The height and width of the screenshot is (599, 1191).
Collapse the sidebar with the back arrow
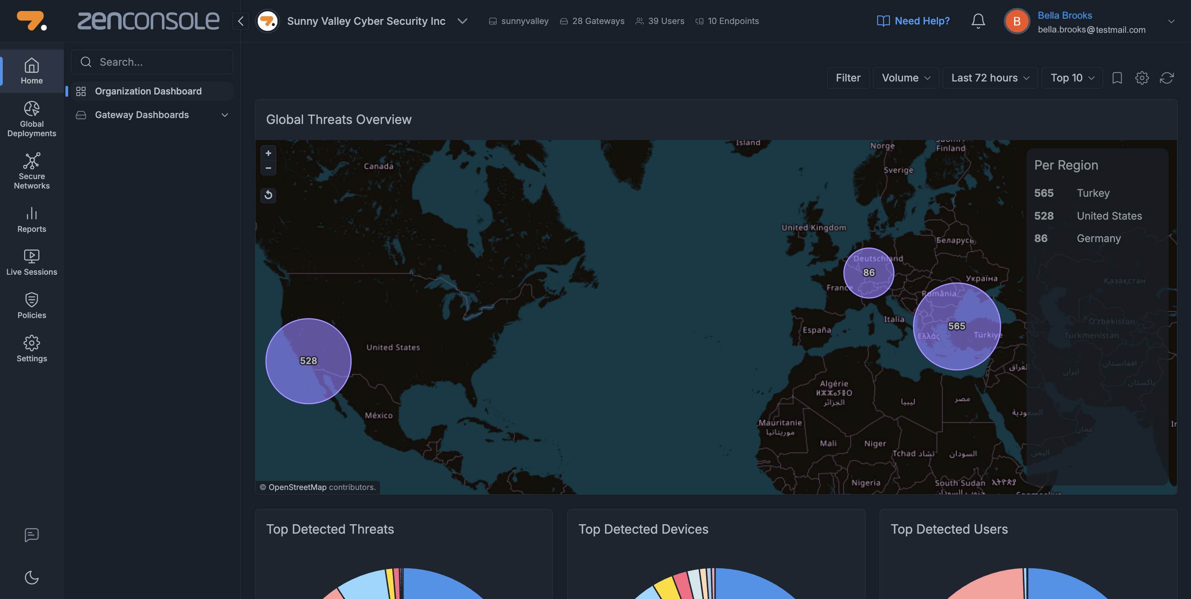[x=240, y=21]
